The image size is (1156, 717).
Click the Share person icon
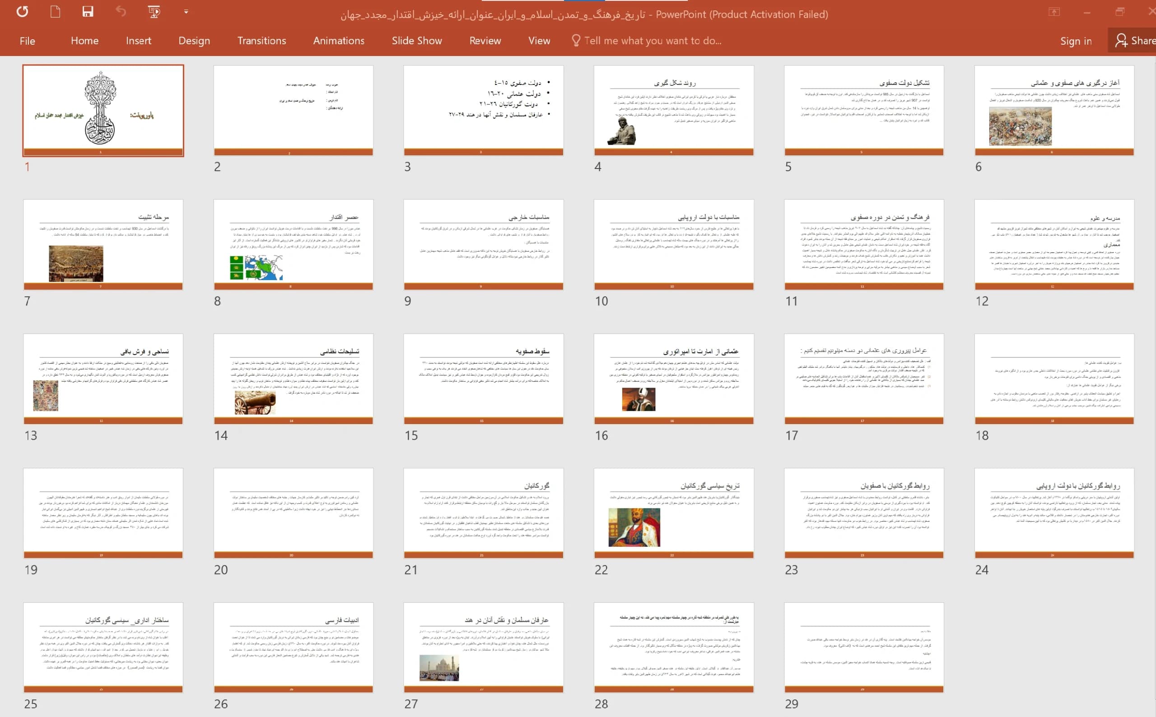1121,40
